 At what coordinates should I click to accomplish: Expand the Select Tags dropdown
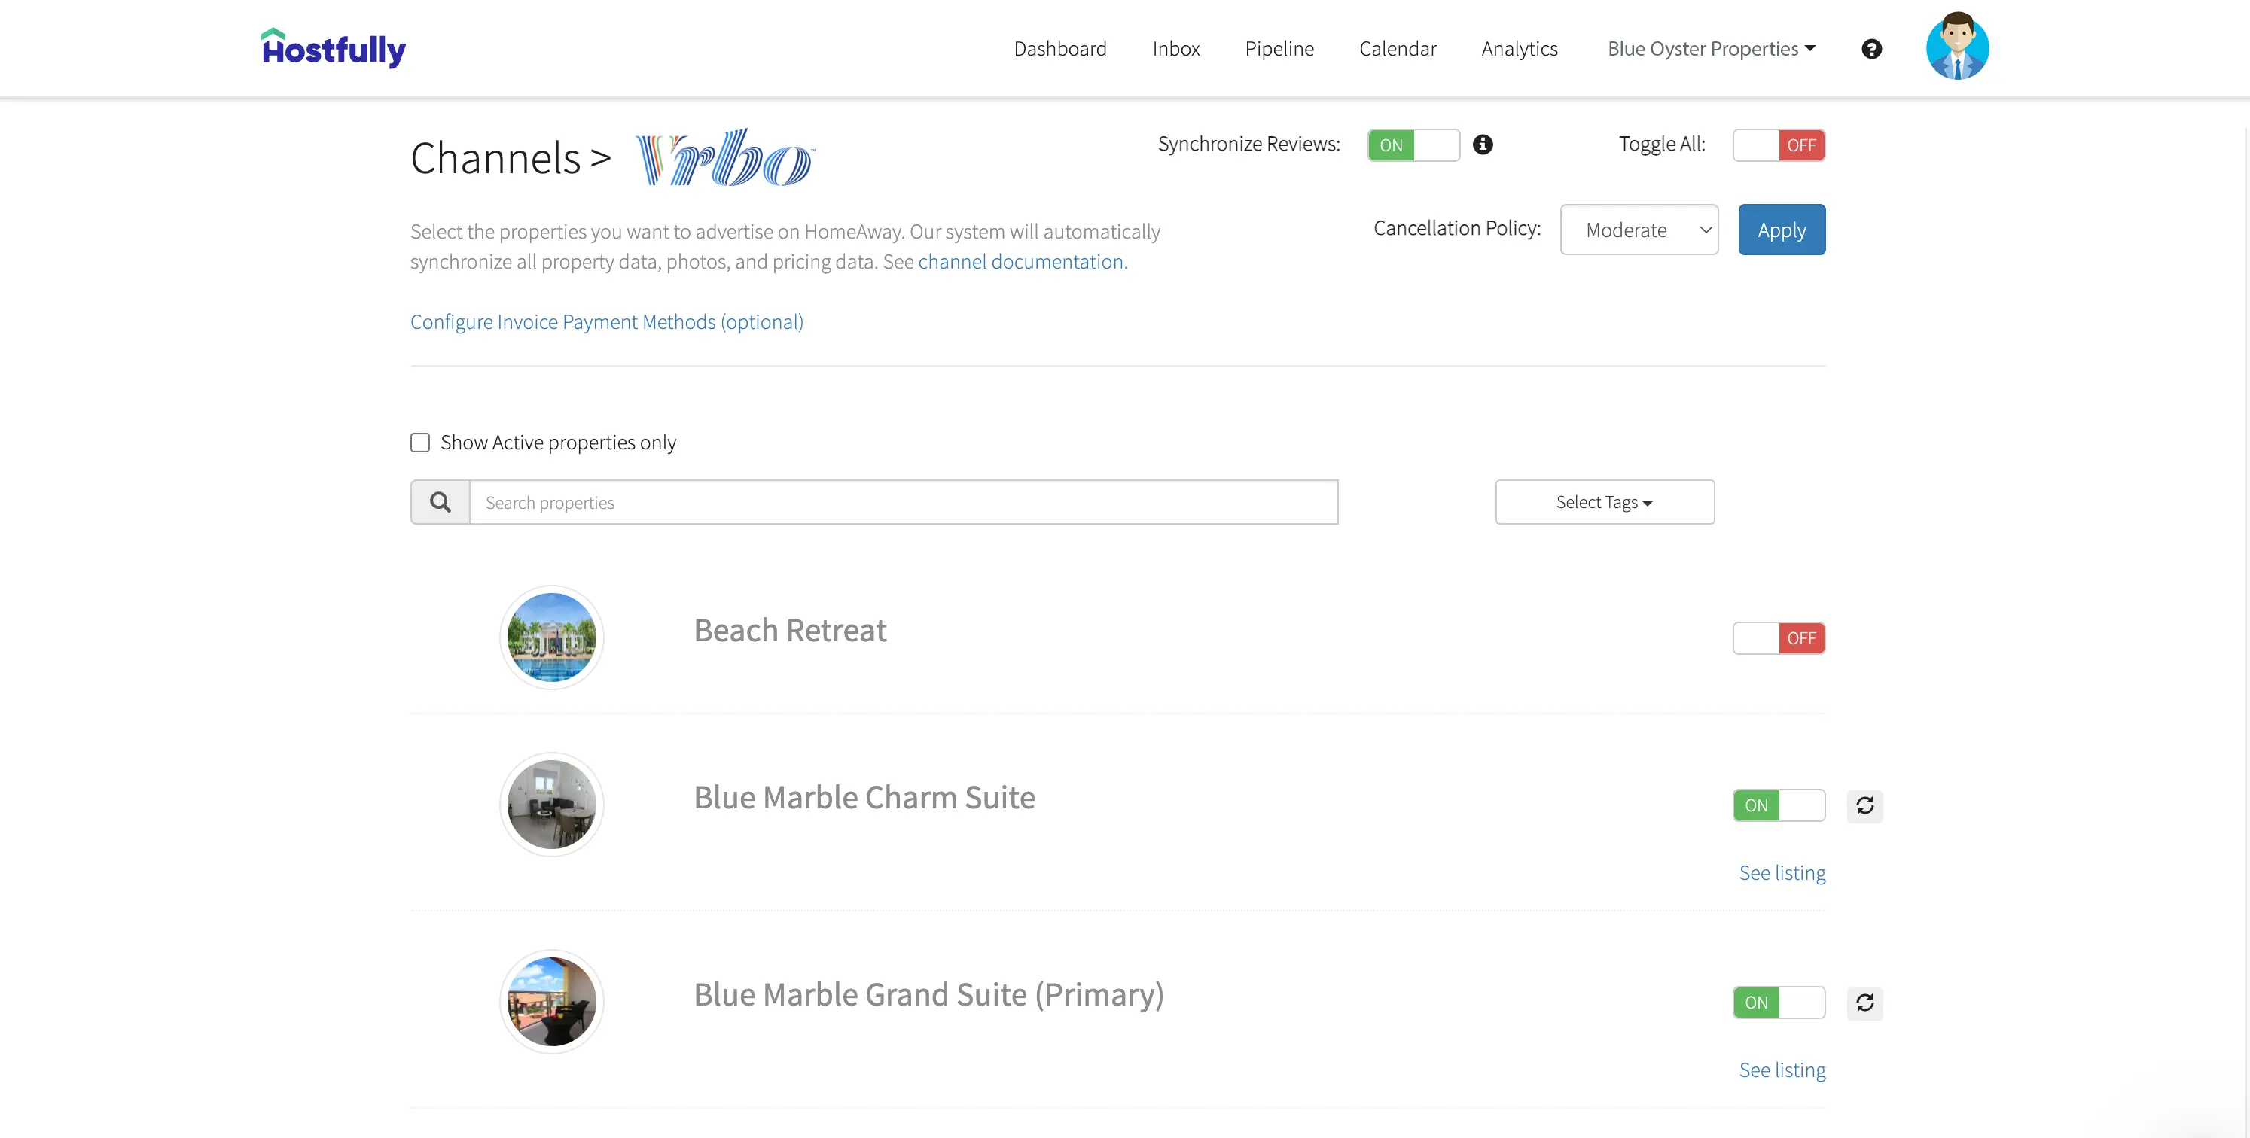tap(1605, 502)
